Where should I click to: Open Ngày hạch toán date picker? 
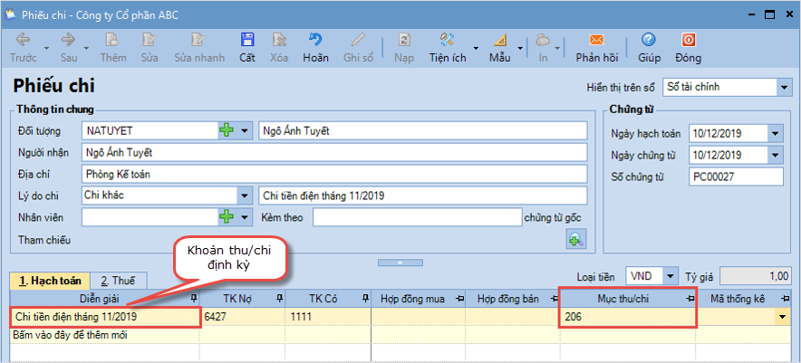775,134
